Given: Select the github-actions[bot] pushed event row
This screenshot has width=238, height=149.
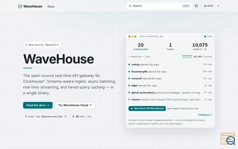Looking at the screenshot, I should pos(170,92).
